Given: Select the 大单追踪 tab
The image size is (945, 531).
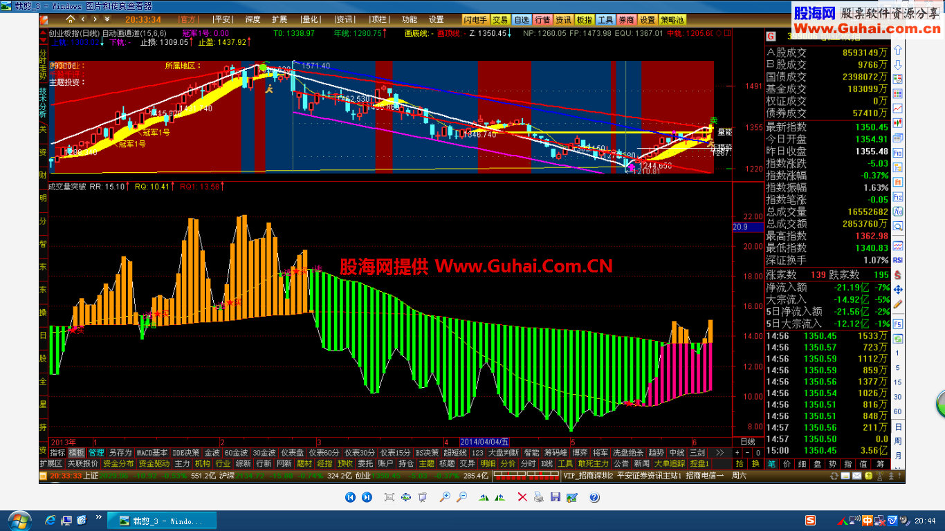Looking at the screenshot, I should (669, 463).
